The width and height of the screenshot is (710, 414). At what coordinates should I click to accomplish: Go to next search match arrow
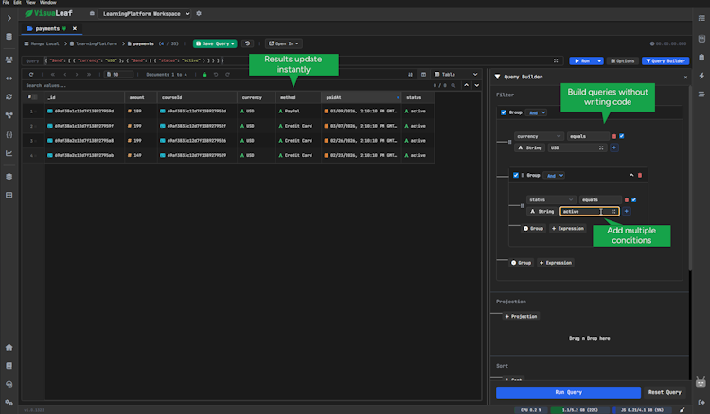pos(477,85)
